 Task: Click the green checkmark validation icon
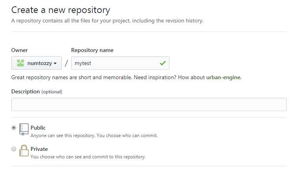(162, 63)
